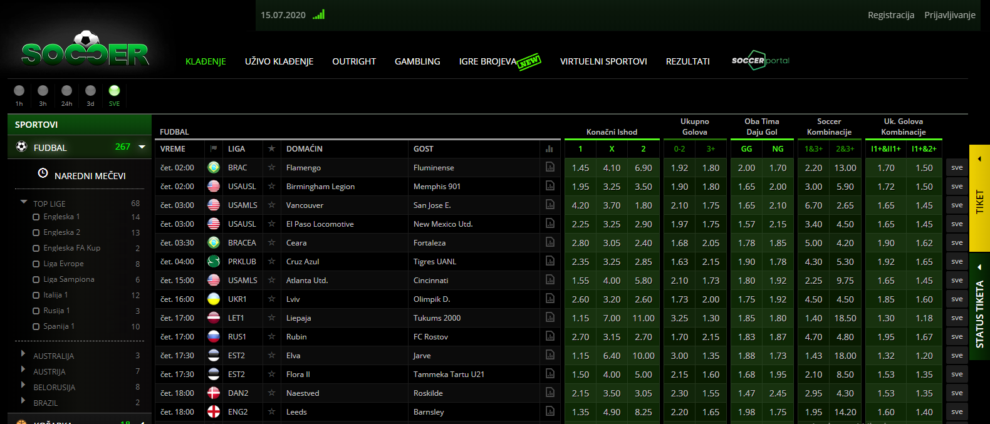The width and height of the screenshot is (990, 424).
Task: Mark Cruz Azul match as favorite
Action: tap(271, 261)
